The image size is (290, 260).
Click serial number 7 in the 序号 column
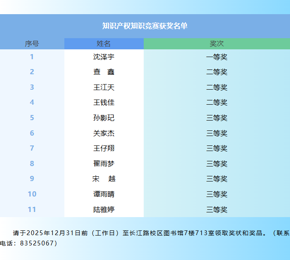[x=32, y=148]
